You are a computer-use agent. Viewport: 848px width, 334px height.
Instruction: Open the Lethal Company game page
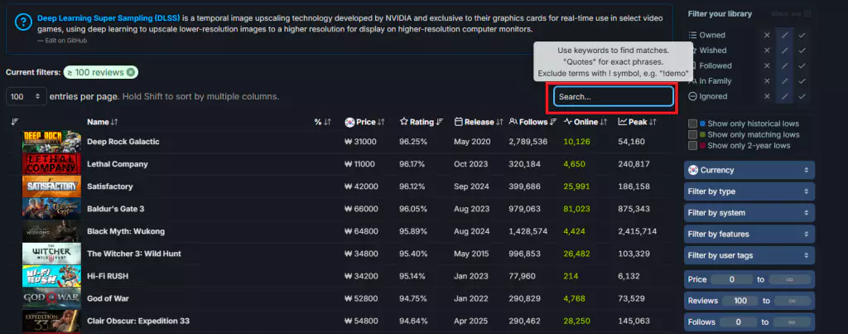coord(118,164)
